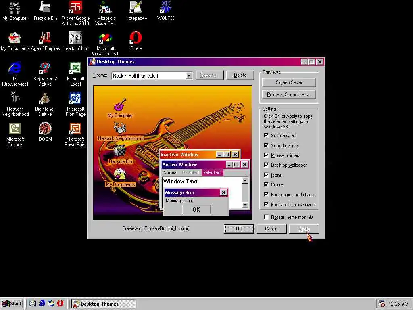Image resolution: width=413 pixels, height=310 pixels.
Task: Select the DOOM game icon
Action: [45, 132]
